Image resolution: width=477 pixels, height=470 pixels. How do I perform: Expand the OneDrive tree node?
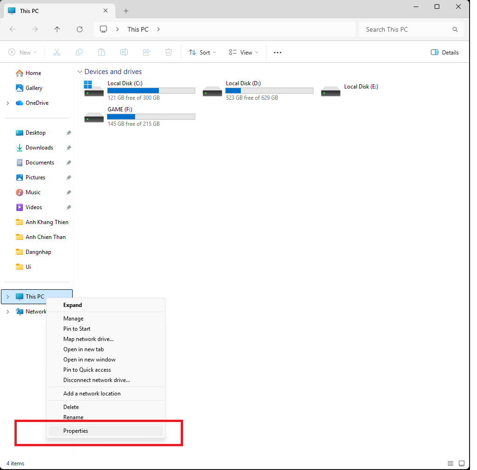tap(7, 103)
